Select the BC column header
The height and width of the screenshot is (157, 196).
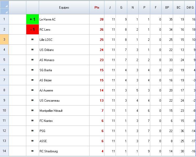point(179,8)
